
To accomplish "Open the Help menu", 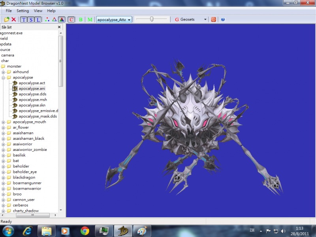I will [x=51, y=11].
